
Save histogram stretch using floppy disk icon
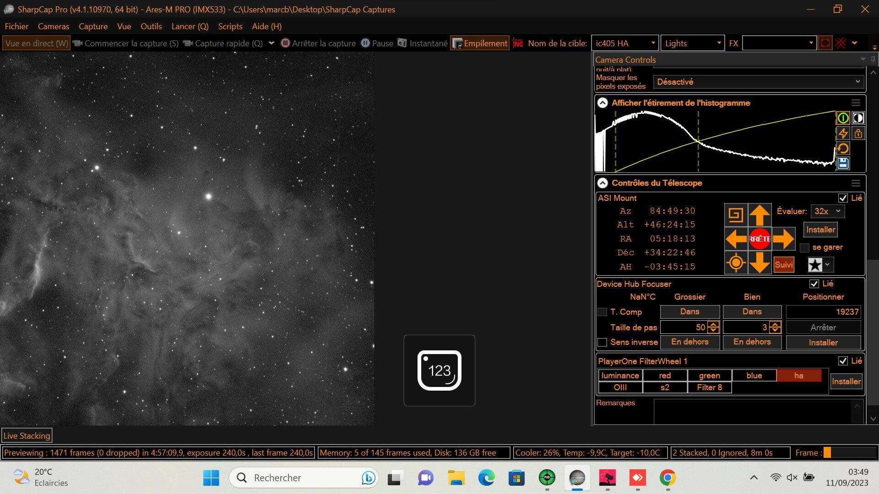click(x=843, y=163)
